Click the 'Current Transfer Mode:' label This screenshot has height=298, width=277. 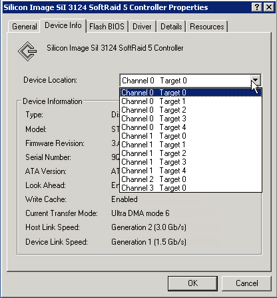click(61, 213)
